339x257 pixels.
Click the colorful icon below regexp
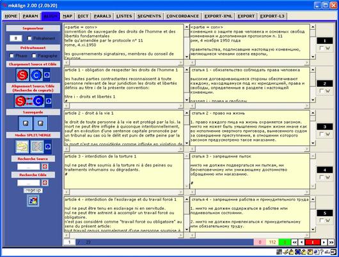click(x=33, y=201)
